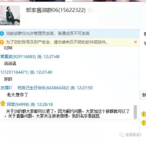This screenshot has height=141, width=146.
Task: Click the blue info icon in notice bar
Action: [x=2, y=33]
